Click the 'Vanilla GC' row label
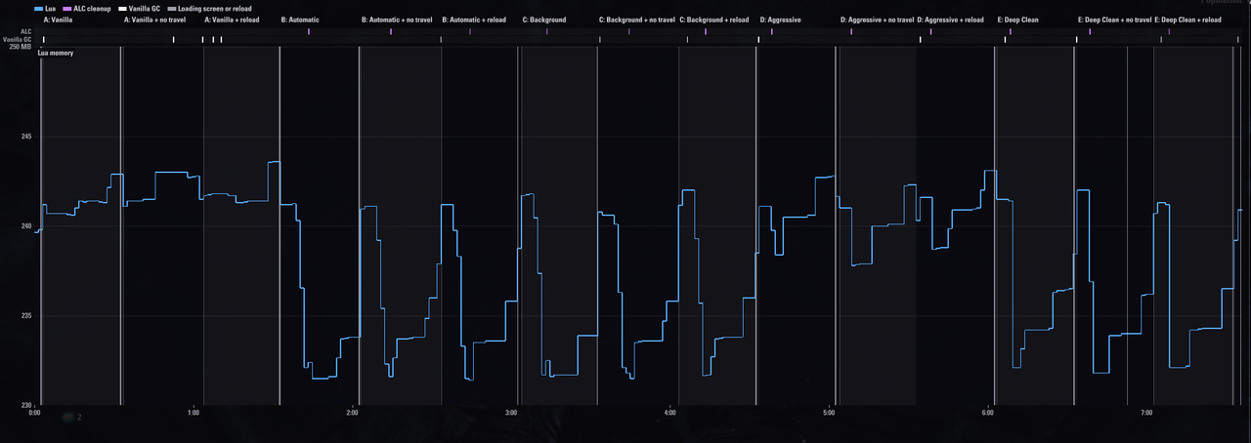Screen dimensions: 1251x443 tap(18, 40)
